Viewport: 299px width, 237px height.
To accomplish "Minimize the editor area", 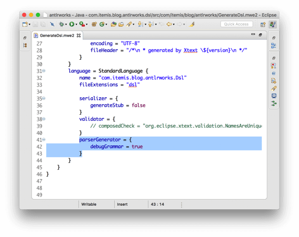I will click(x=253, y=35).
